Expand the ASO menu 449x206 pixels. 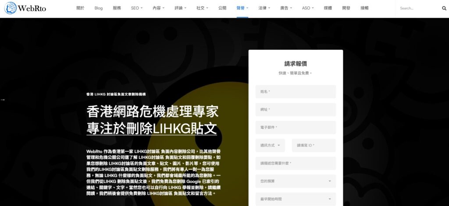click(x=308, y=8)
